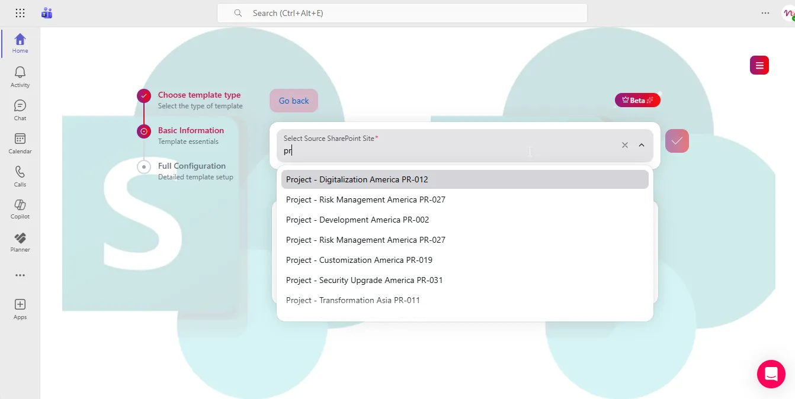Open the red hamburger menu button
The width and height of the screenshot is (795, 399).
pyautogui.click(x=759, y=65)
